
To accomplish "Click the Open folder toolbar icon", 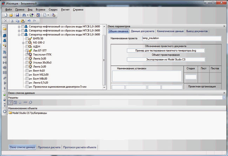I will pyautogui.click(x=11, y=15).
